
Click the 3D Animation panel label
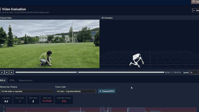(x=107, y=18)
